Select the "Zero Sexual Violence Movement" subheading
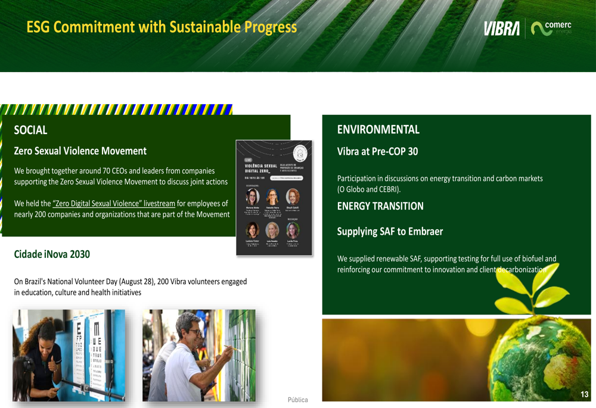596x408 pixels. [80, 151]
